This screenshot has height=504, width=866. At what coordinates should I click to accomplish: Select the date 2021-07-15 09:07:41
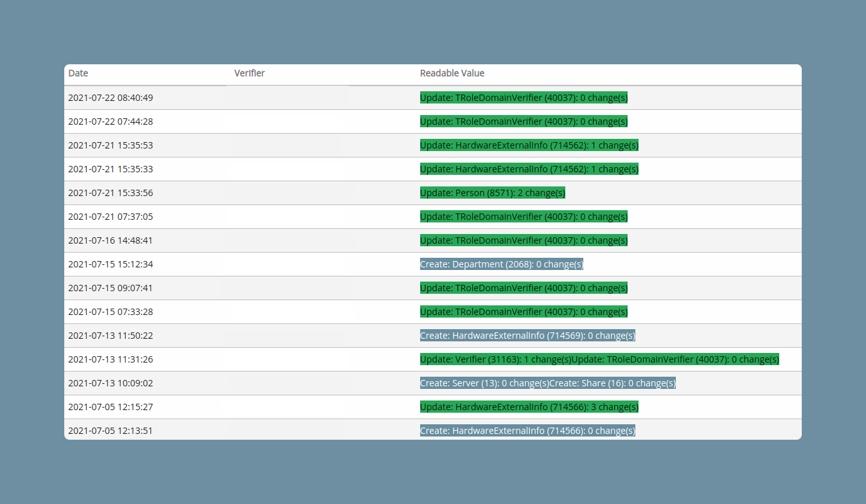[x=110, y=288]
